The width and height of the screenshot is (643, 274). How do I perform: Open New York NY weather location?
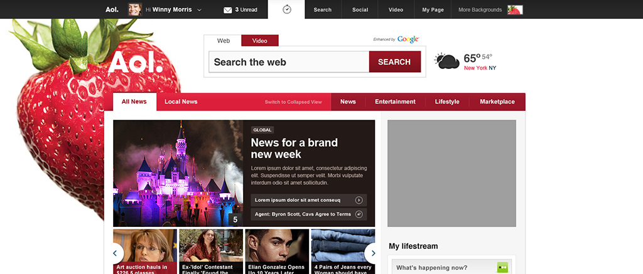click(x=480, y=68)
